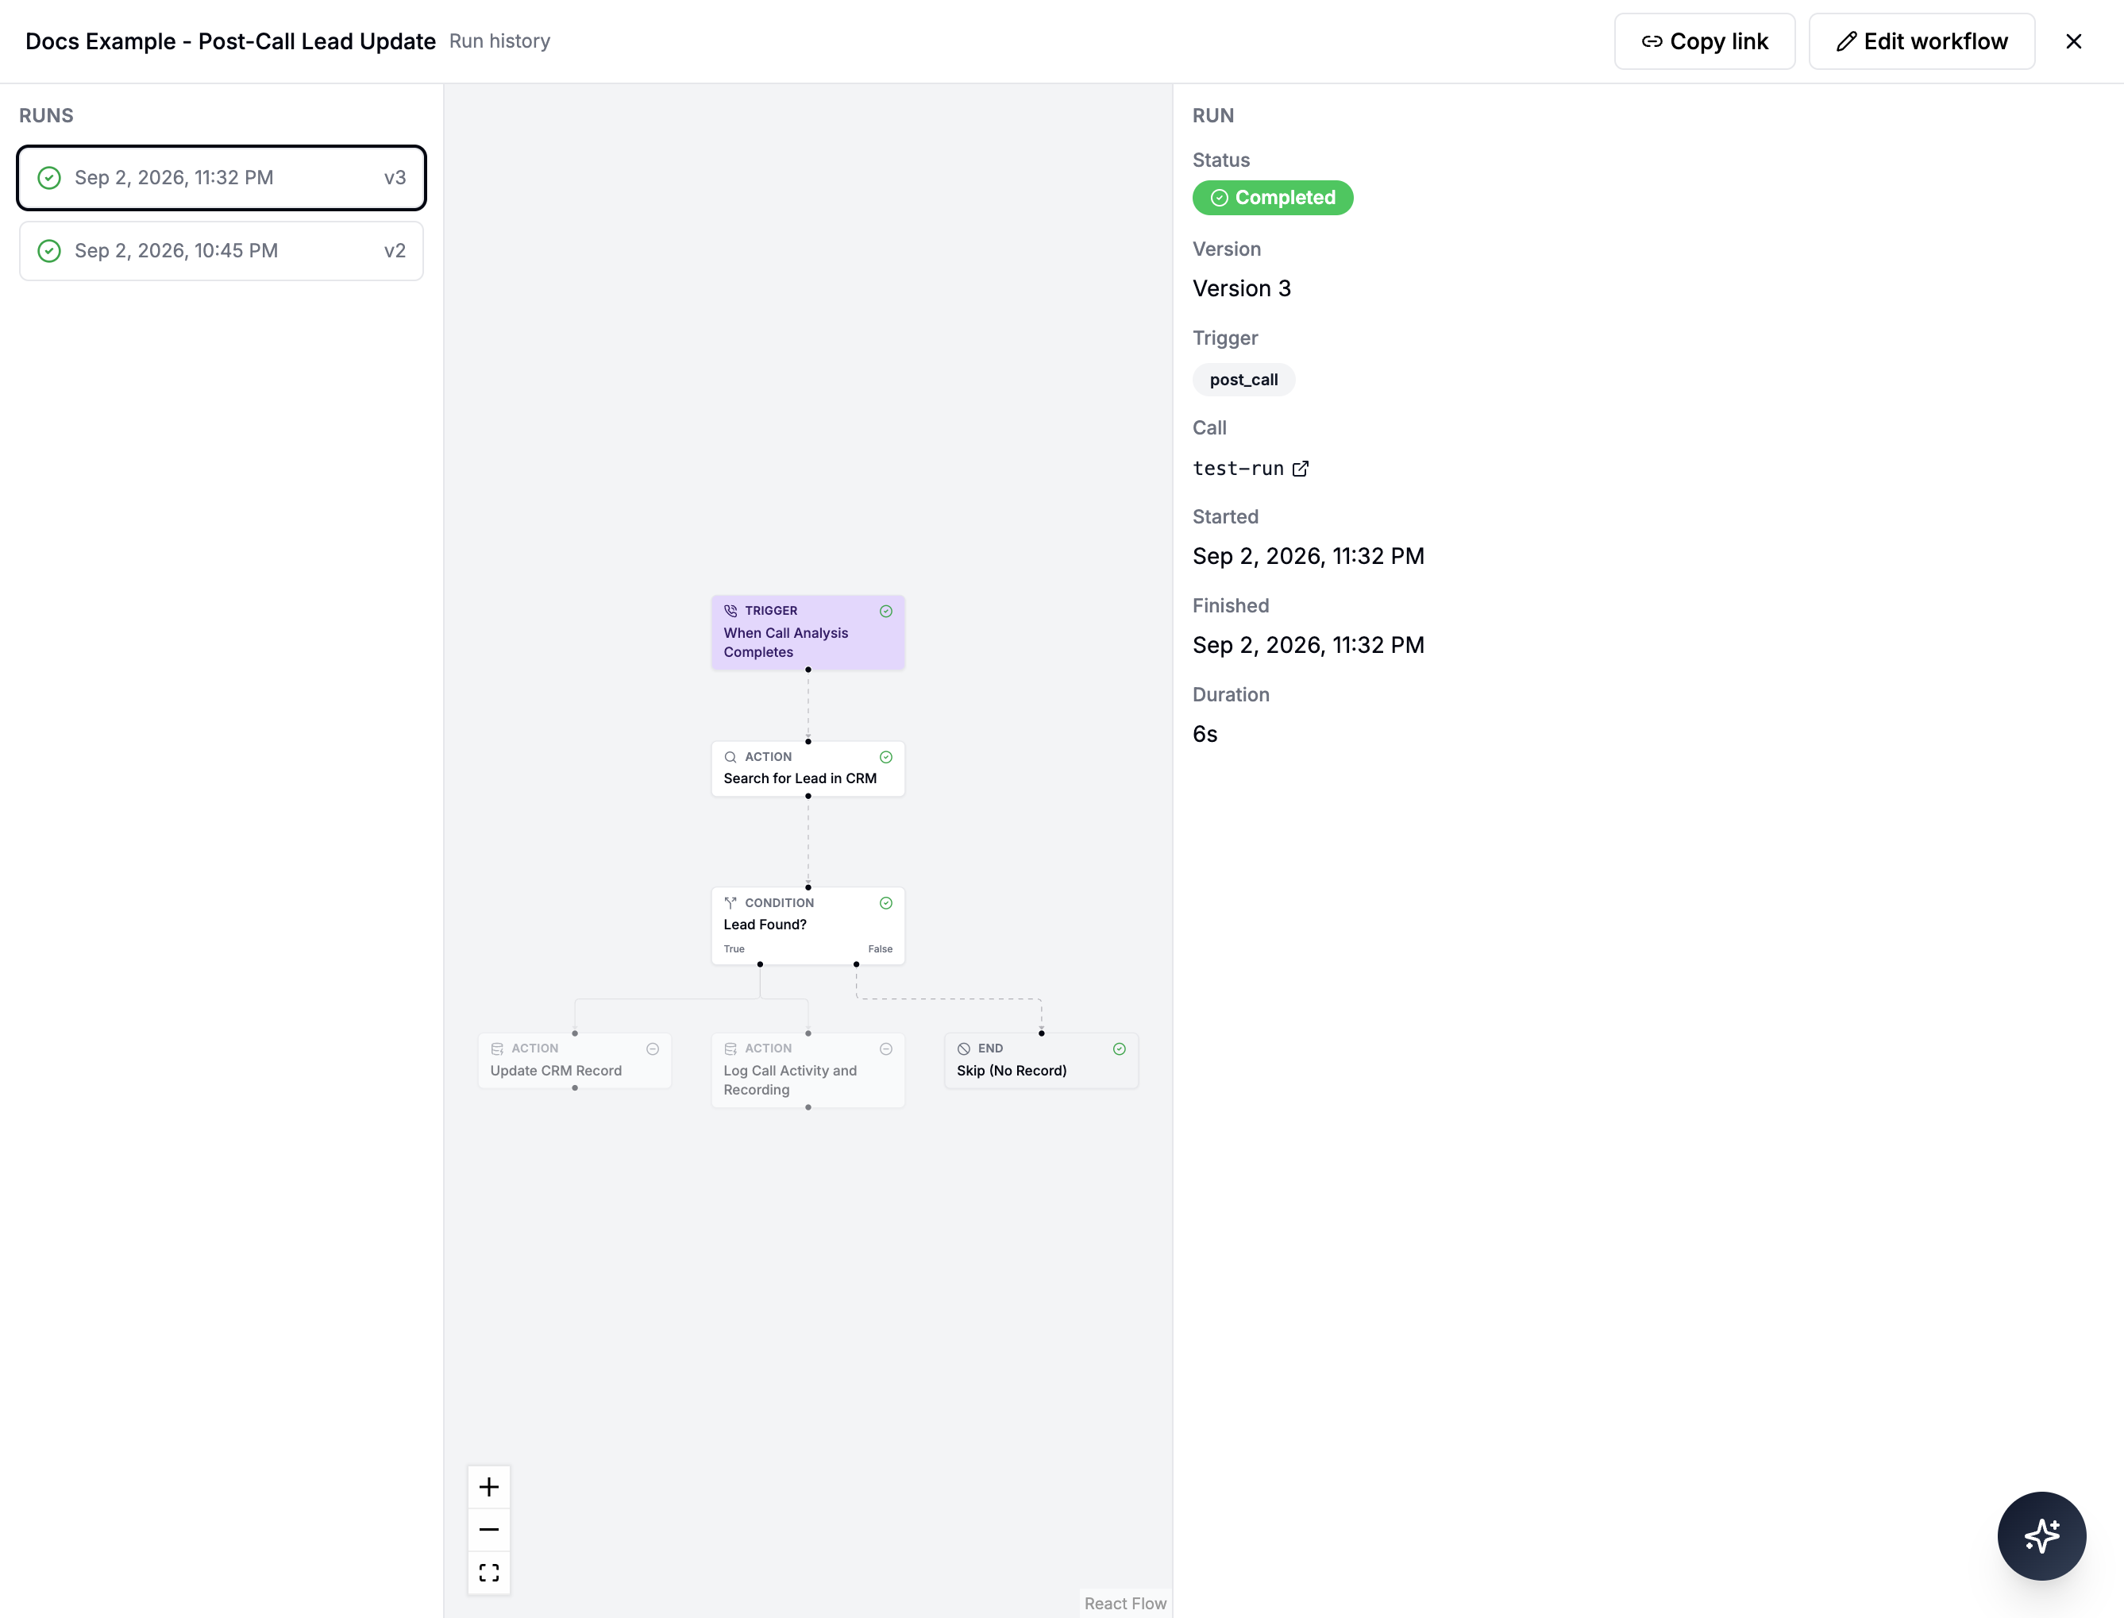Click success check icon on 11:32 PM run

point(49,177)
